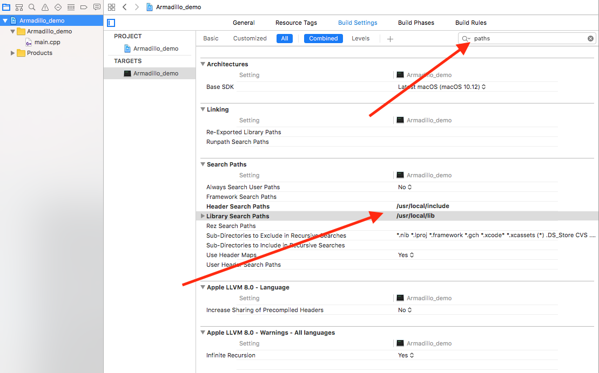Go forward with the right chevron

137,7
